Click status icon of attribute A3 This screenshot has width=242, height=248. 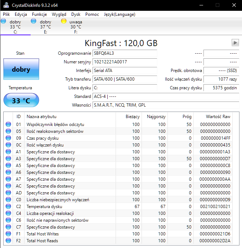pyautogui.click(x=8, y=158)
